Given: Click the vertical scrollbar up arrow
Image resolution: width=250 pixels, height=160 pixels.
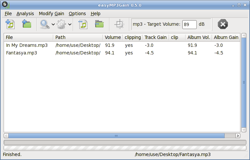Looking at the screenshot, I should 244,36.
